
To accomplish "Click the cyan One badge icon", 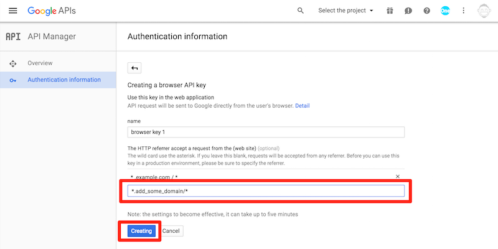I will click(x=445, y=11).
